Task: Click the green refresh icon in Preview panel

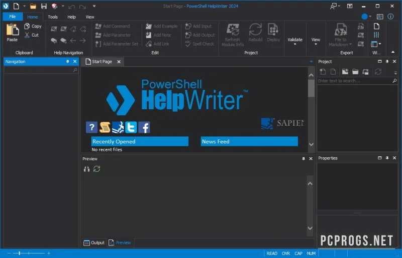Action: tap(96, 169)
